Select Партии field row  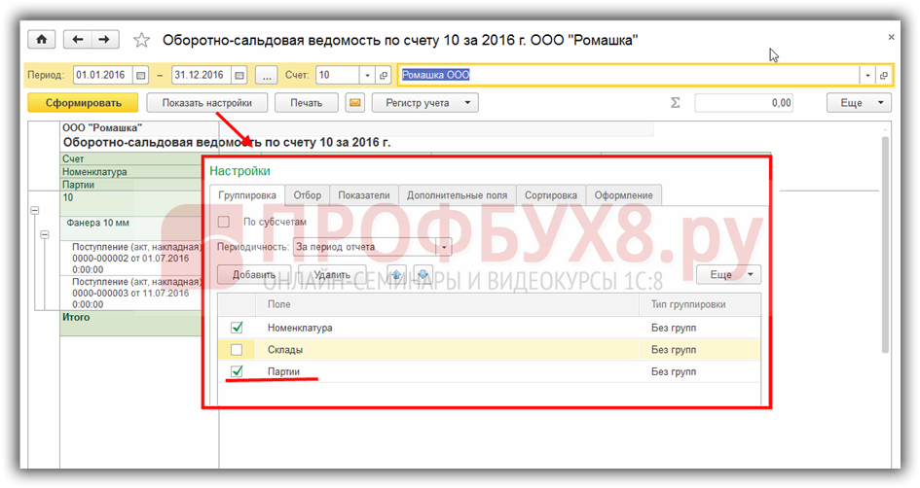pos(490,371)
